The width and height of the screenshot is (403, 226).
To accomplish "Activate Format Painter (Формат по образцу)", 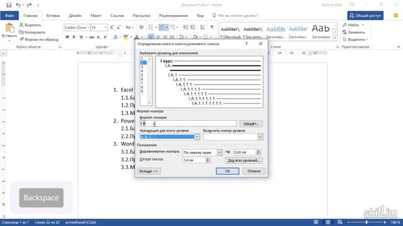I will coord(39,40).
